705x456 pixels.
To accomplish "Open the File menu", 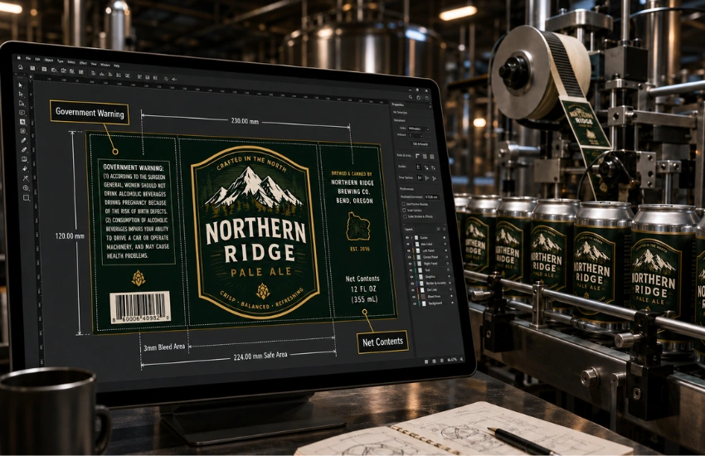I will [28, 58].
